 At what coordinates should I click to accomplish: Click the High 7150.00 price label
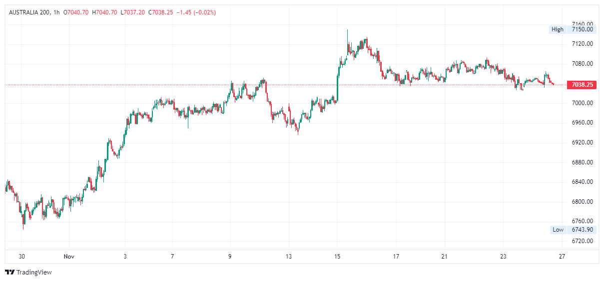pos(572,29)
